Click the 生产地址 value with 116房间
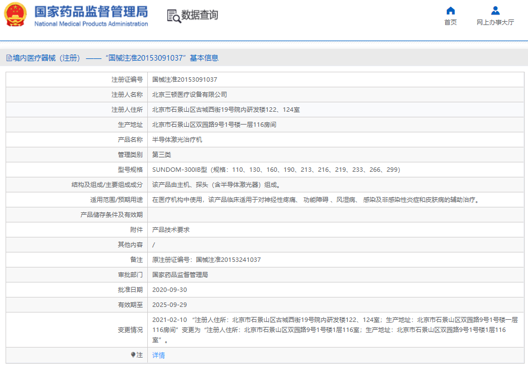Screen dimensions: 528x367 [x=214, y=125]
